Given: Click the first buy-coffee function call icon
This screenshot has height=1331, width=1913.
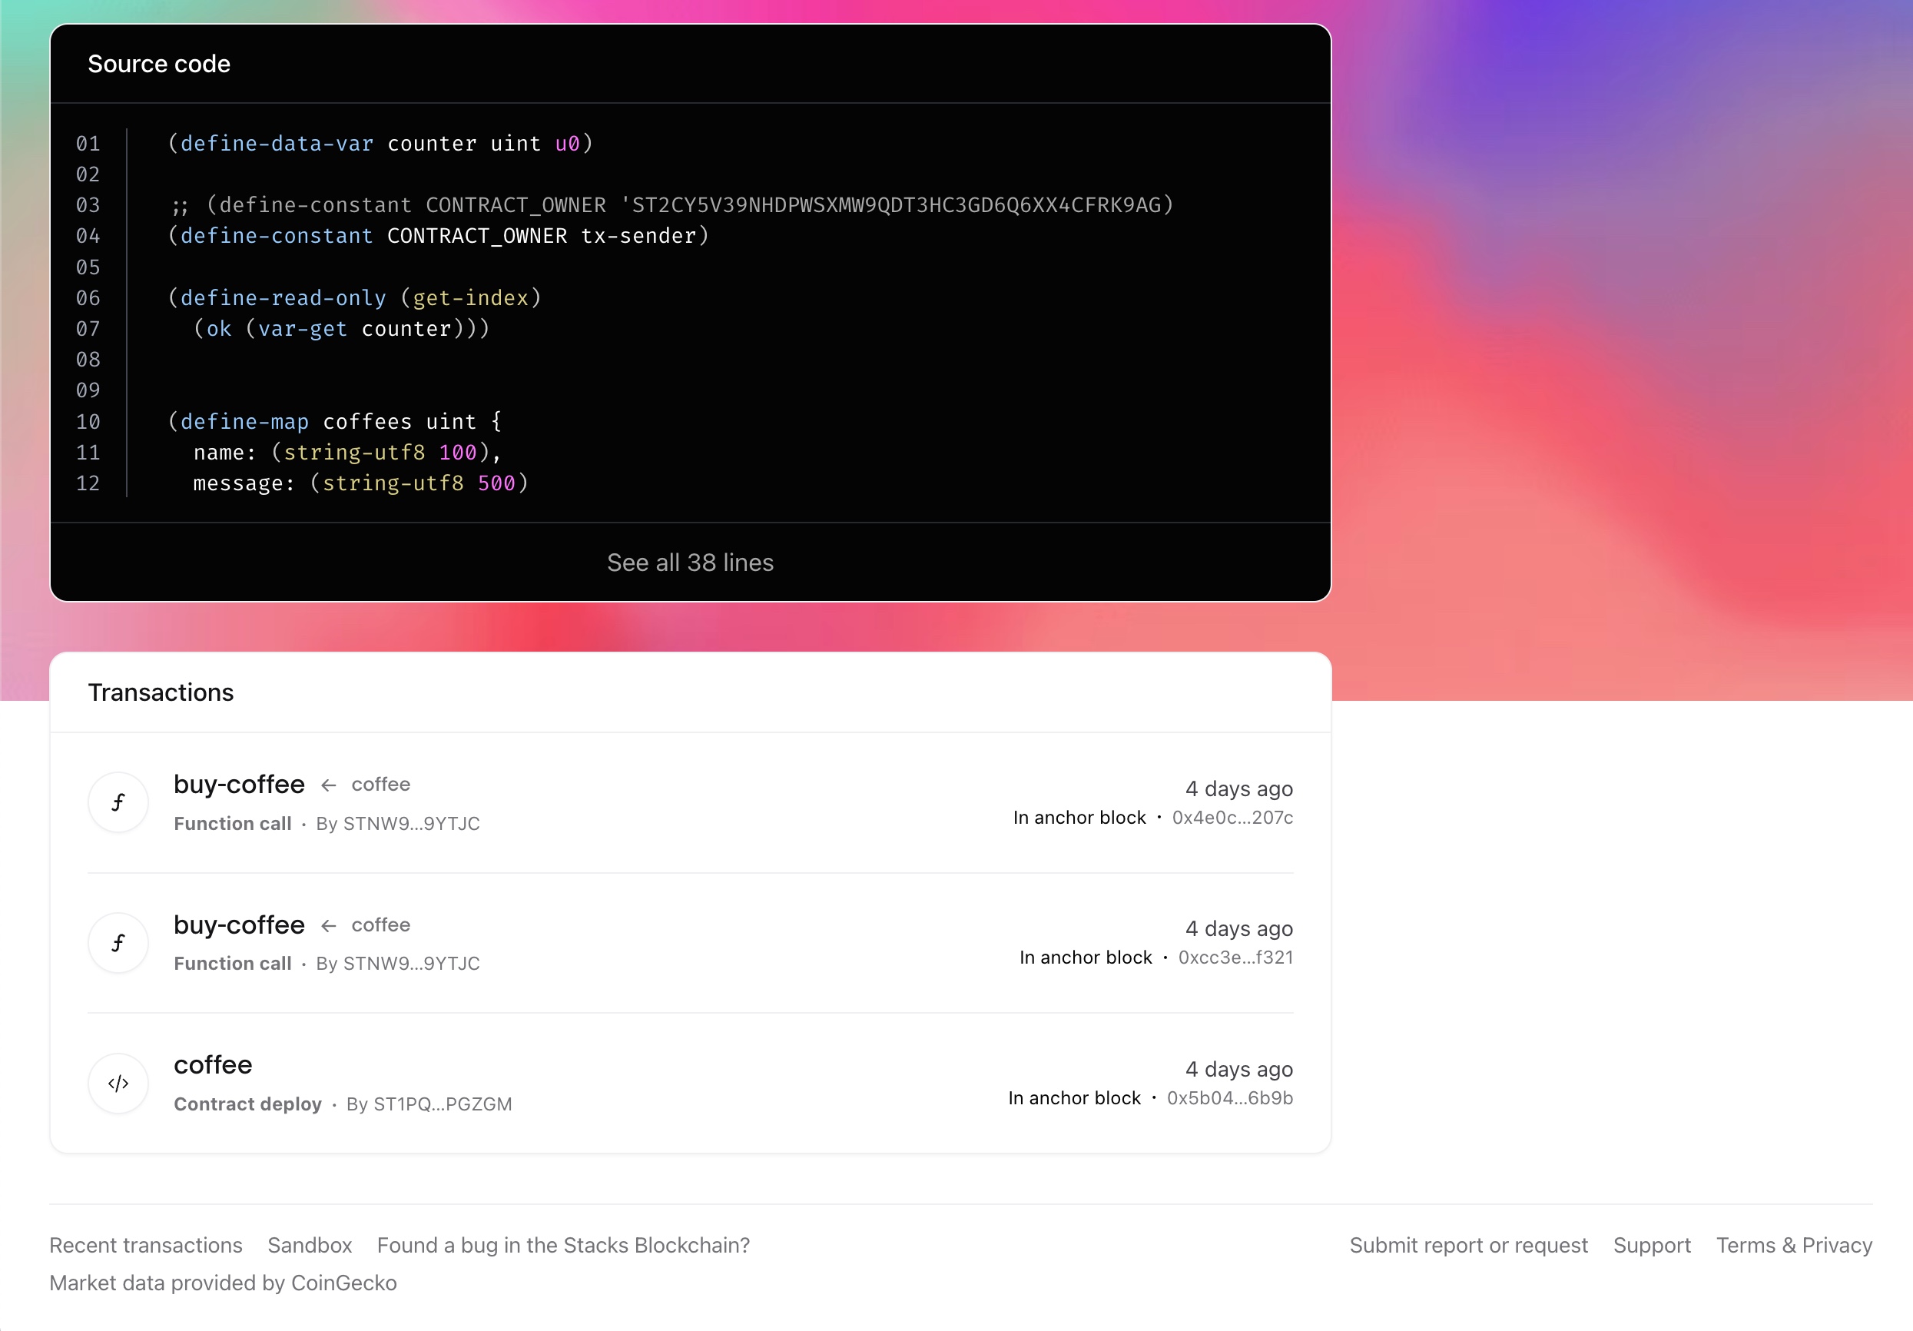Looking at the screenshot, I should coord(118,802).
